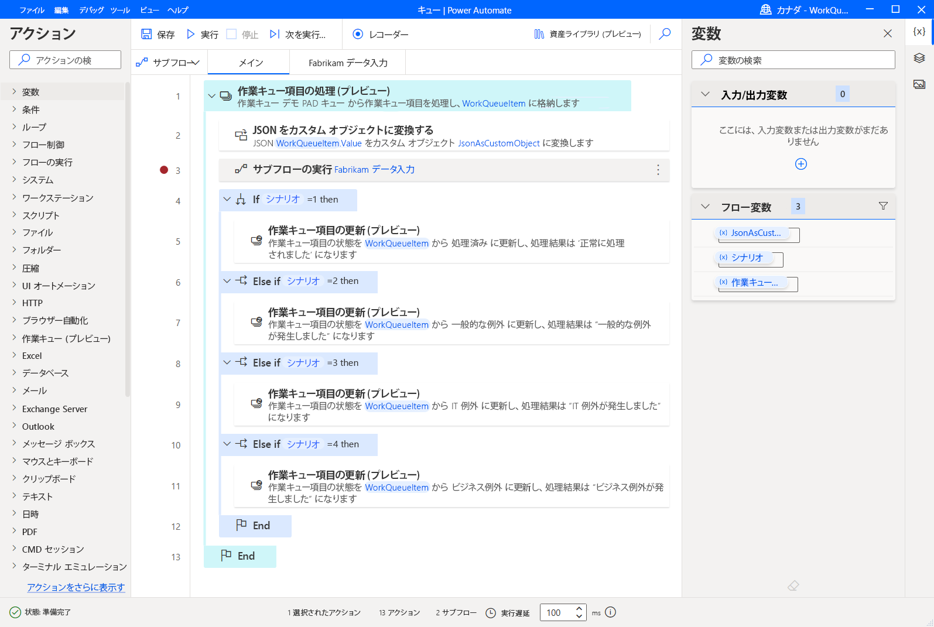The height and width of the screenshot is (627, 934).
Task: Toggle the breakpoint on line 3
Action: pos(164,170)
